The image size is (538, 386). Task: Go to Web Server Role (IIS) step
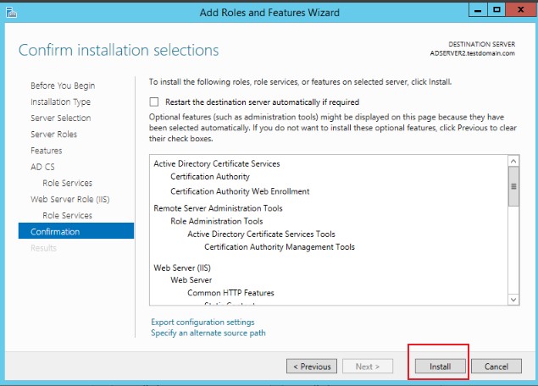point(70,199)
